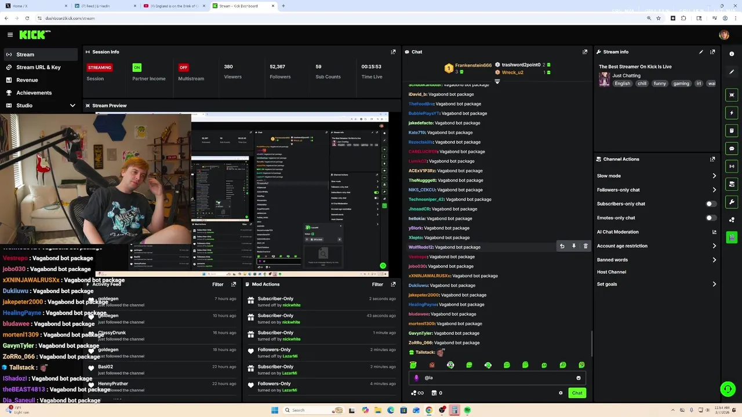Toggle the lightning bolt widget icon in the right sidebar
The image size is (742, 417).
[732, 113]
